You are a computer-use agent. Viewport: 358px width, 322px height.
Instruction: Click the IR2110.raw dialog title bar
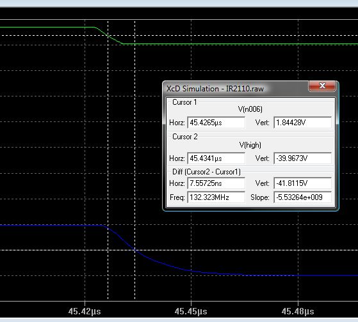coord(235,89)
